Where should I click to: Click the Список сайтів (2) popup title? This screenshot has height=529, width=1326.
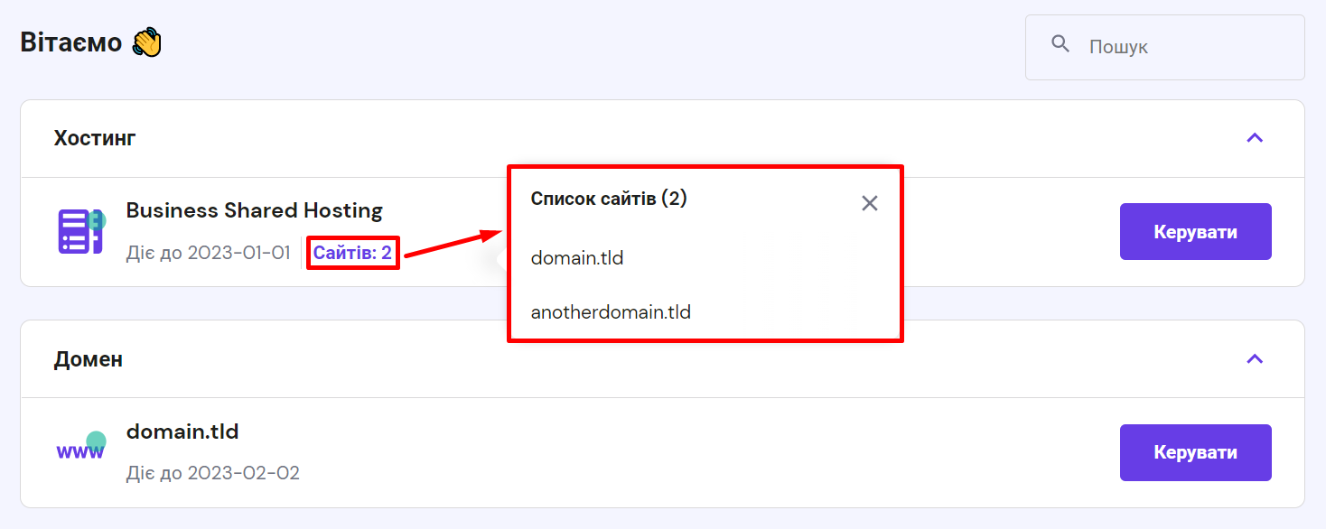click(608, 199)
